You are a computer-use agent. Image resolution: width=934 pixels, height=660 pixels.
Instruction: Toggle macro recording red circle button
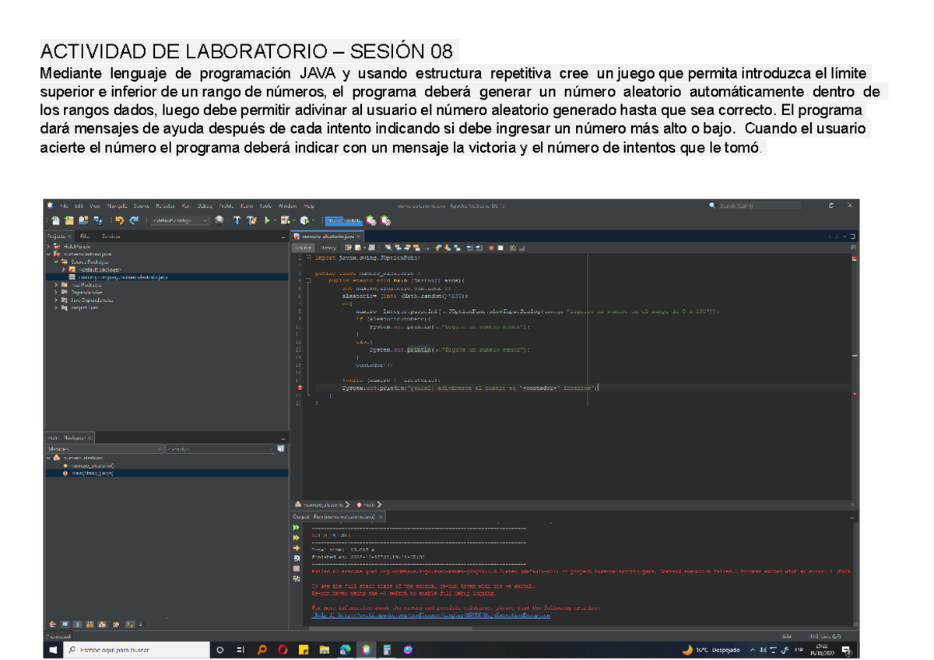[x=491, y=247]
